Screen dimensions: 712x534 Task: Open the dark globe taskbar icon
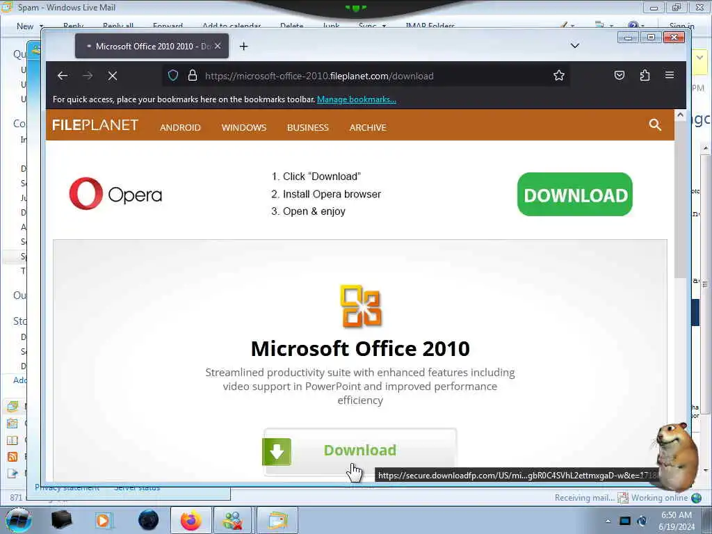[149, 520]
